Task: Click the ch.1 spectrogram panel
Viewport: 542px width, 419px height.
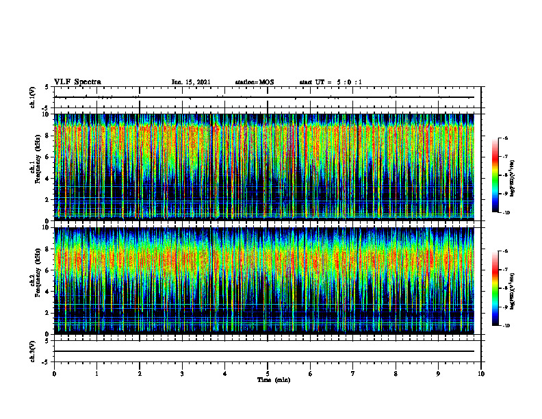Action: click(x=264, y=166)
